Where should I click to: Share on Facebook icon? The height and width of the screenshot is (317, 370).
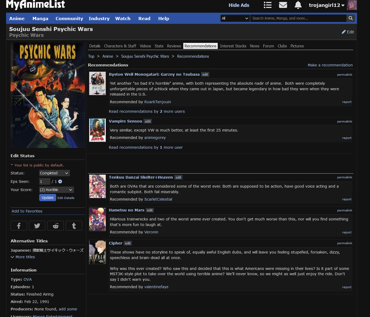point(19,226)
